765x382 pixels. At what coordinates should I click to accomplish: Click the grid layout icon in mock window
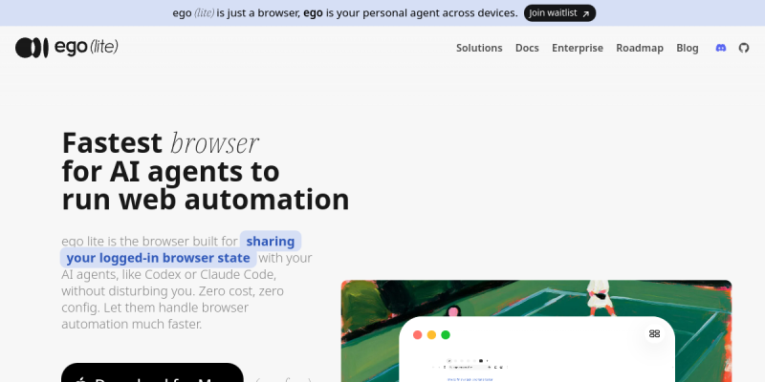click(x=654, y=333)
